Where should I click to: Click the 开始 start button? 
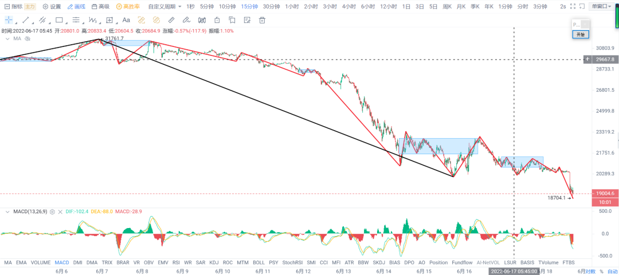tap(580, 34)
